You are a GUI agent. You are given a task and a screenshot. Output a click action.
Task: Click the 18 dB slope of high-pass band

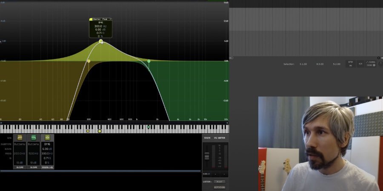pyautogui.click(x=20, y=163)
